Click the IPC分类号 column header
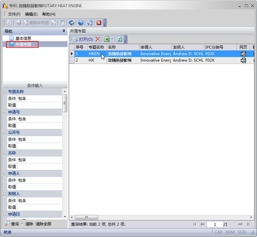This screenshot has height=237, width=257. [220, 47]
